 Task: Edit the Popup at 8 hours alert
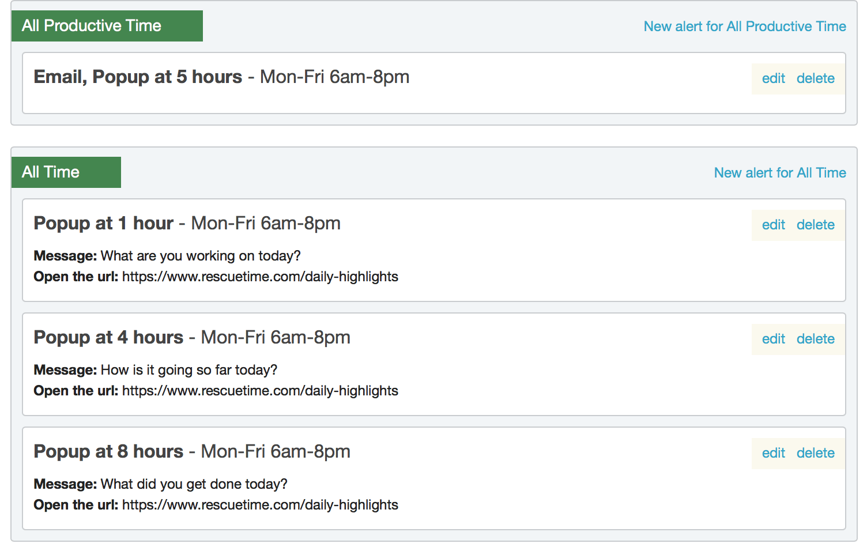(x=773, y=453)
